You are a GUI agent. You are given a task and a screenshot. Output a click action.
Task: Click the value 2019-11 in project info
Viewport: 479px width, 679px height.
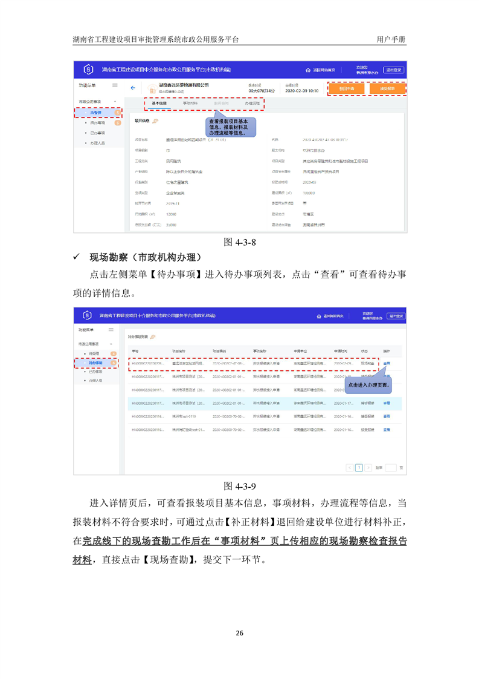click(x=173, y=203)
